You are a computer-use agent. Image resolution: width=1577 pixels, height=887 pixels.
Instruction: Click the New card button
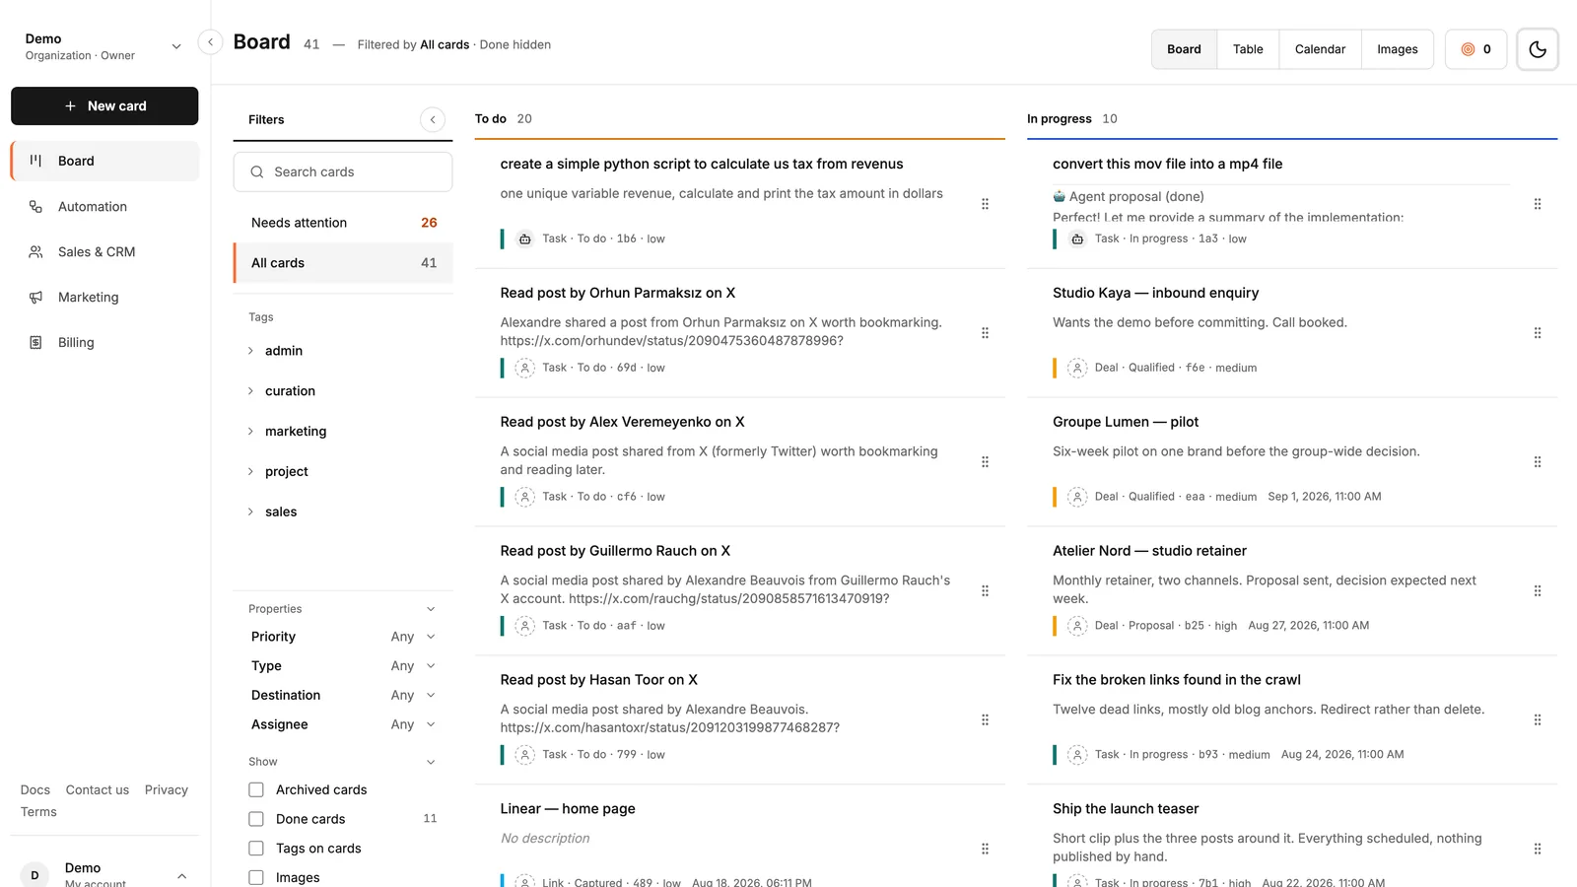pos(104,105)
